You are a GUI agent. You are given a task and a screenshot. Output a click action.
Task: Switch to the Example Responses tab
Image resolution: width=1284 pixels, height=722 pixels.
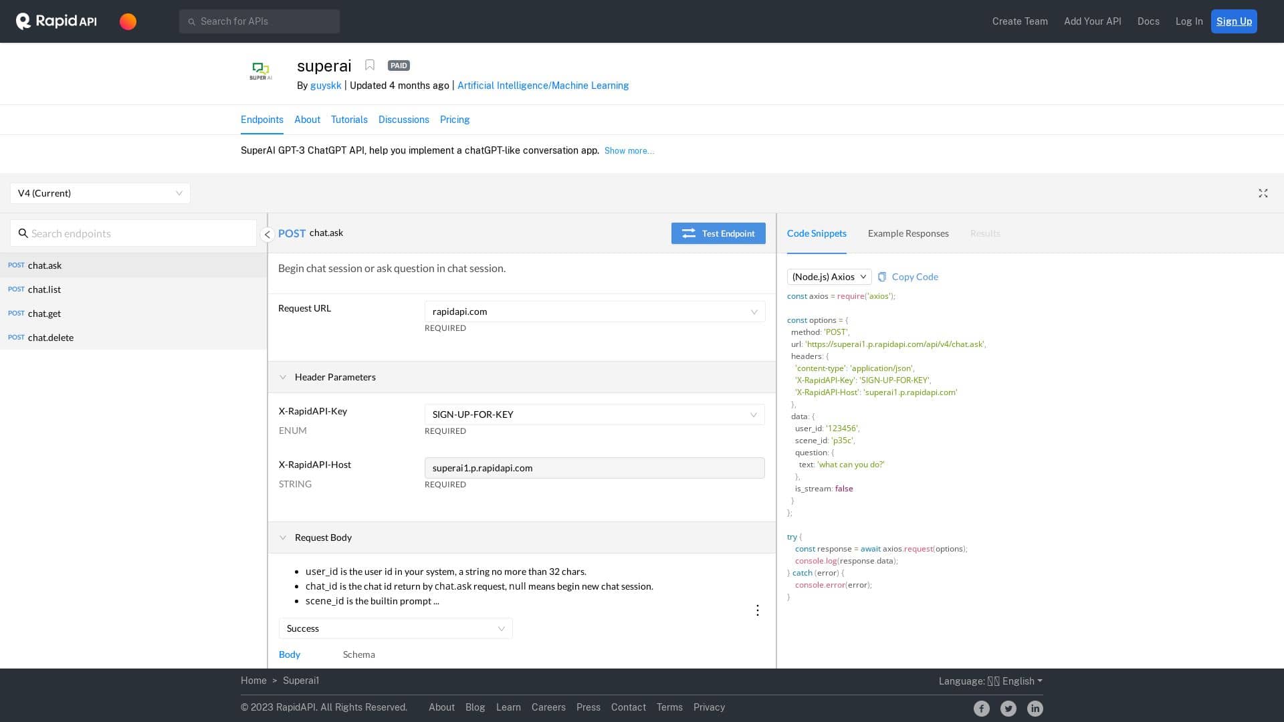(x=908, y=233)
